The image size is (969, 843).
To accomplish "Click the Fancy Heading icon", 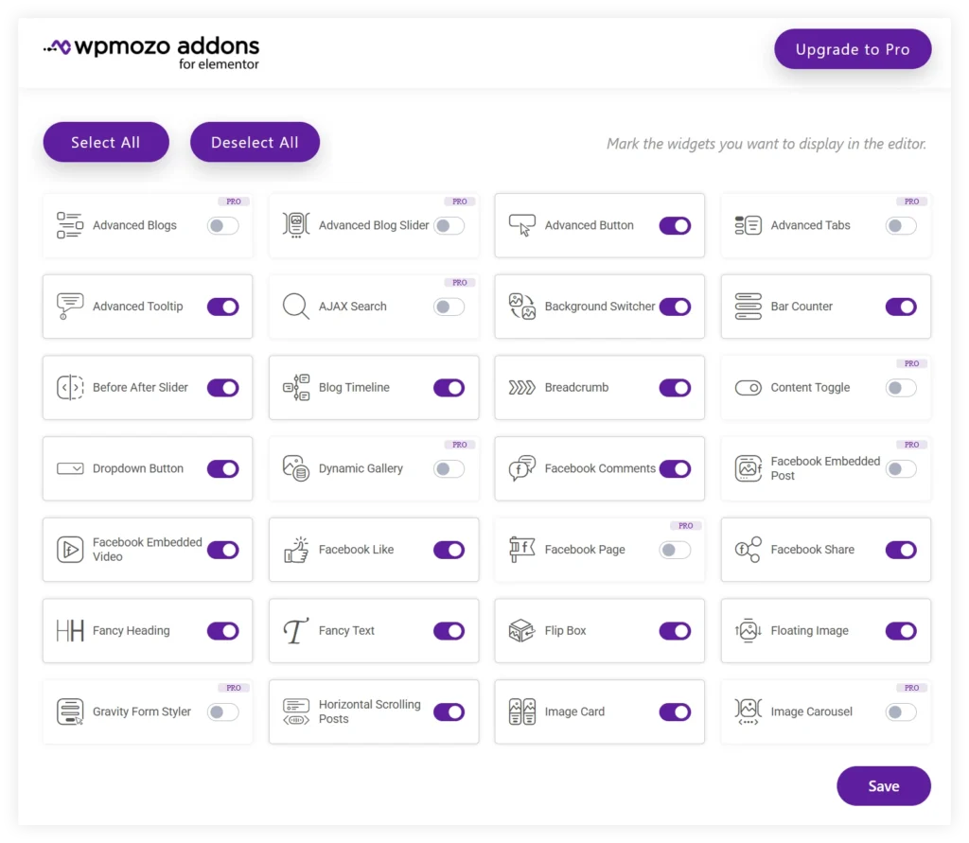I will pos(70,631).
